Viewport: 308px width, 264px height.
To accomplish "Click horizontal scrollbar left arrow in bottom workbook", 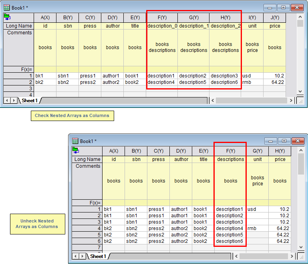I will pyautogui.click(x=236, y=256).
